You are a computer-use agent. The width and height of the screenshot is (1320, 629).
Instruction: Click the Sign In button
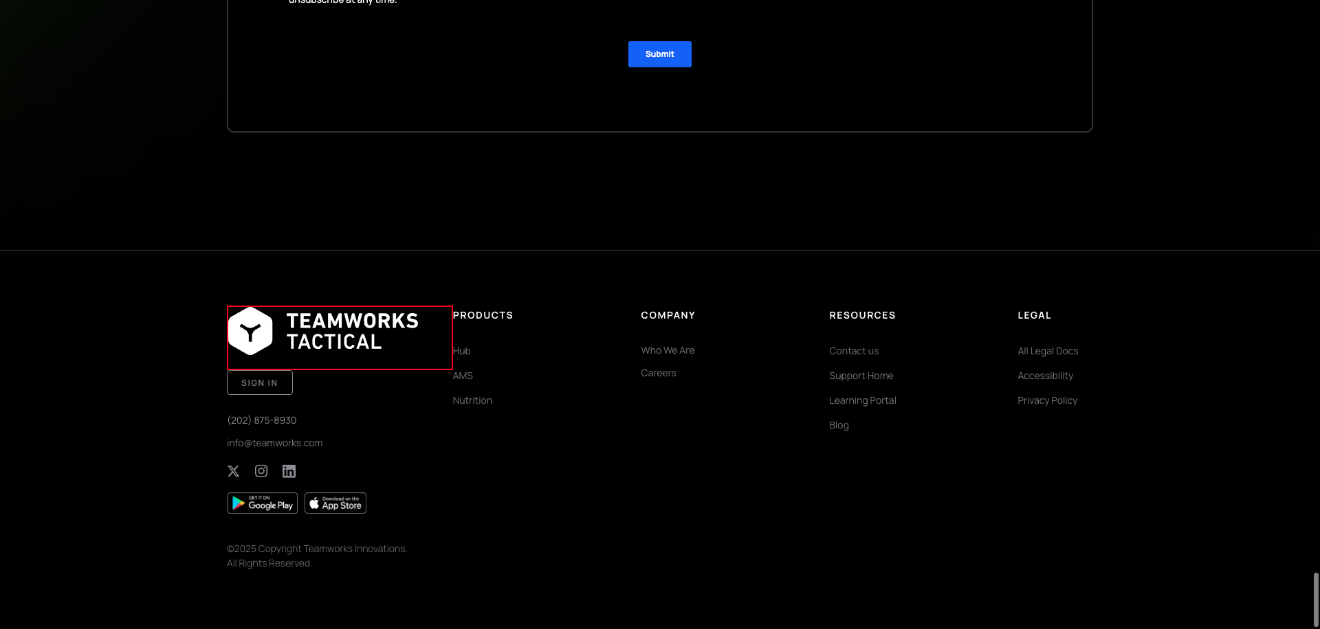[x=259, y=382]
